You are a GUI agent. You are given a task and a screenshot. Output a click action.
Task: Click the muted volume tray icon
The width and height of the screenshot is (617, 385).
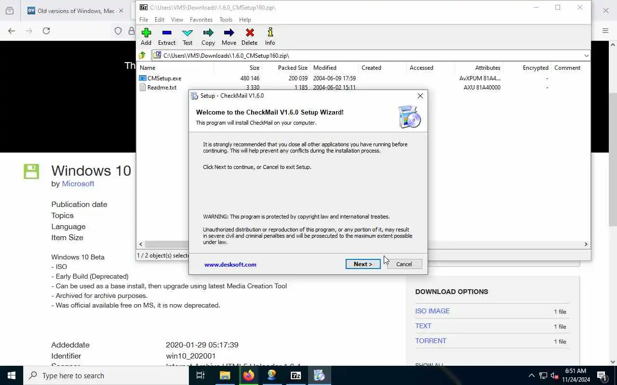click(x=555, y=375)
